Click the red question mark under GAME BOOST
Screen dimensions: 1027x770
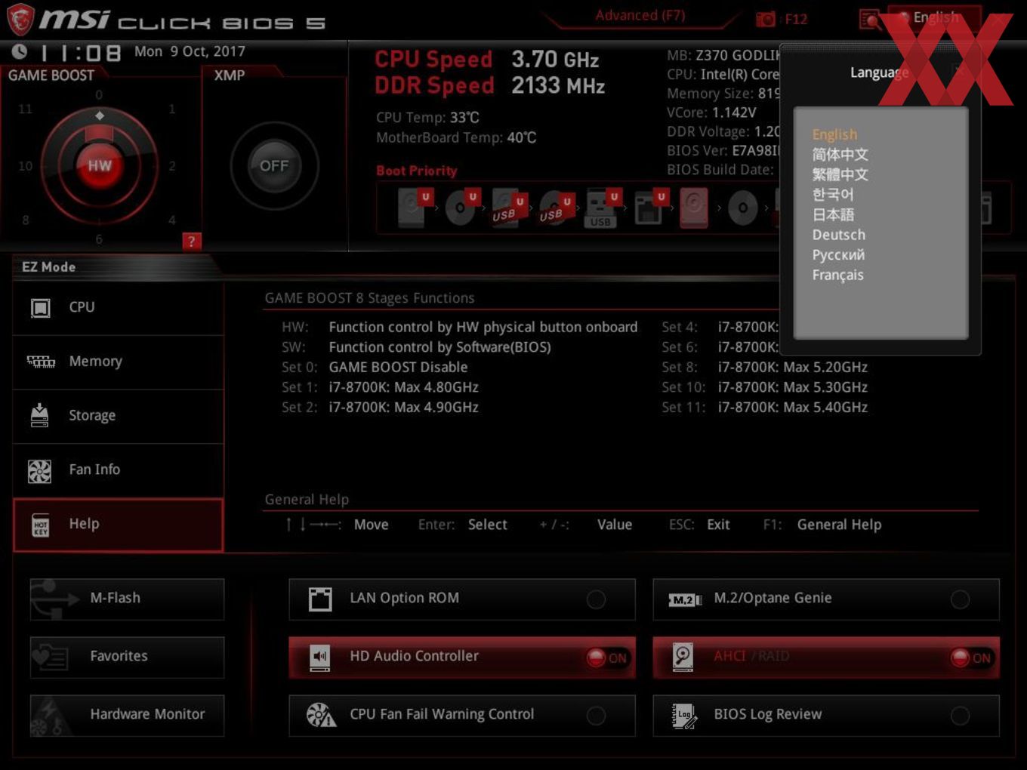point(191,241)
